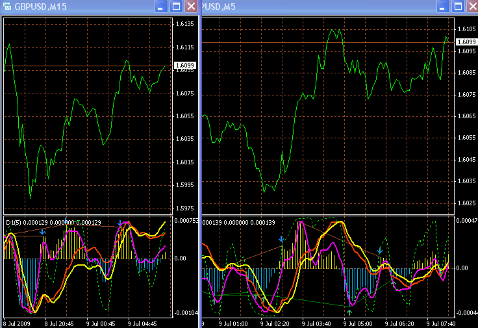Screen dimensions: 478x328
Task: Click the blue down arrow signal near 02:20 in M5 indicator
Action: [x=281, y=238]
